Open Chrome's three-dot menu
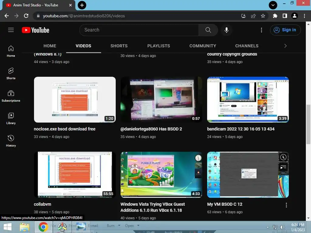The image size is (311, 233). [304, 16]
